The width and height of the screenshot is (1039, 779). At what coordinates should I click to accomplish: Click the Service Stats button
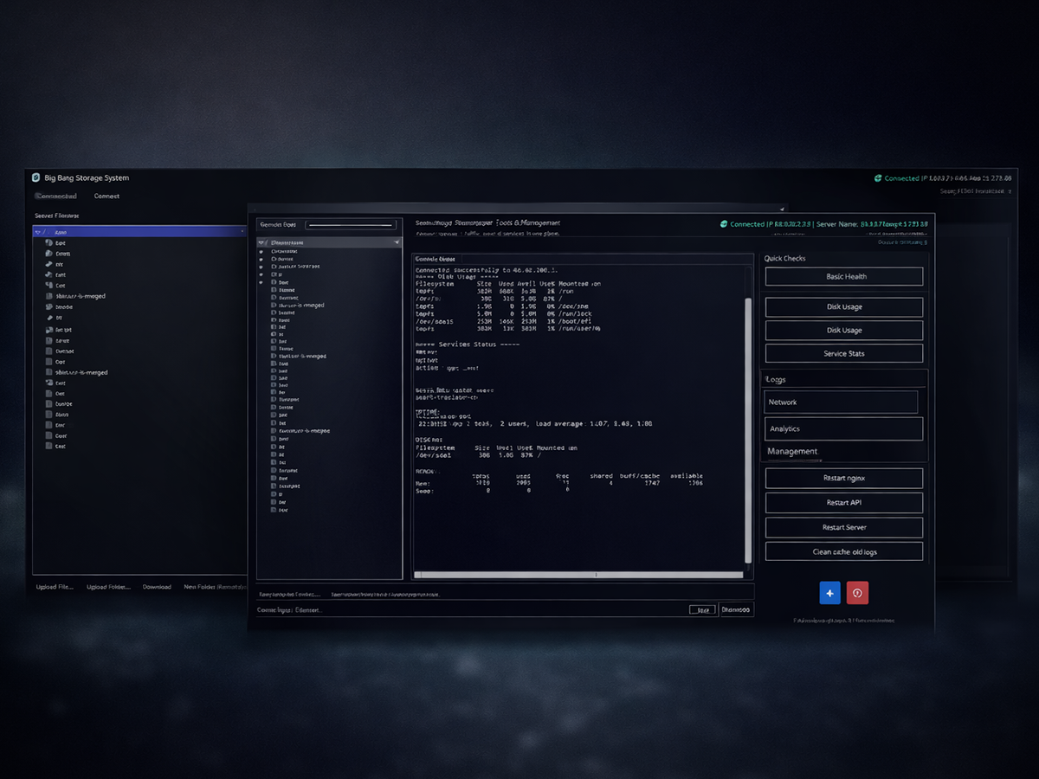coord(844,353)
